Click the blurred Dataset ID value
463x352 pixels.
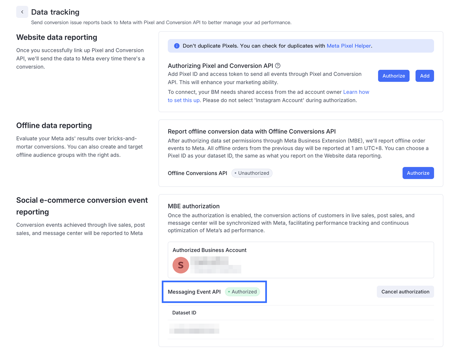194,329
